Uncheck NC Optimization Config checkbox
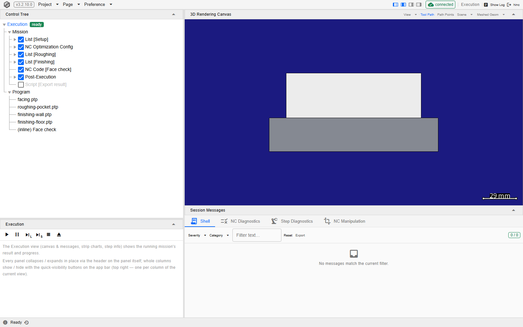The width and height of the screenshot is (523, 327). [x=21, y=47]
